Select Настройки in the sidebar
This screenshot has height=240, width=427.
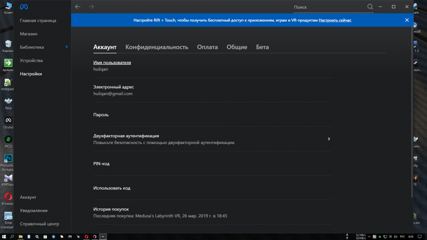click(x=31, y=74)
